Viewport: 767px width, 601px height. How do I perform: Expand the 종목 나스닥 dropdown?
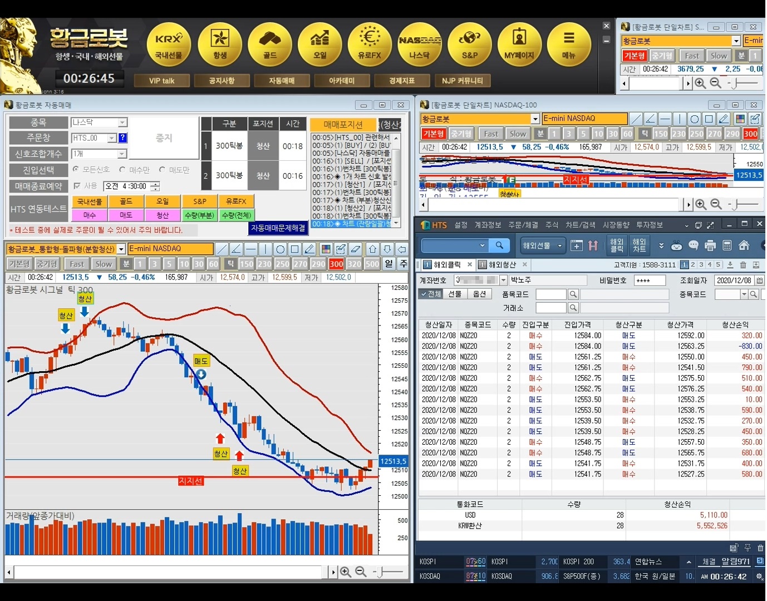coord(122,122)
